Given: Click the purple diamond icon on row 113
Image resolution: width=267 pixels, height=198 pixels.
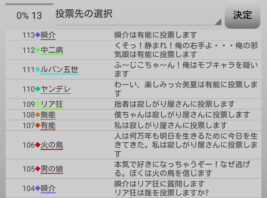Looking at the screenshot, I should [38, 35].
